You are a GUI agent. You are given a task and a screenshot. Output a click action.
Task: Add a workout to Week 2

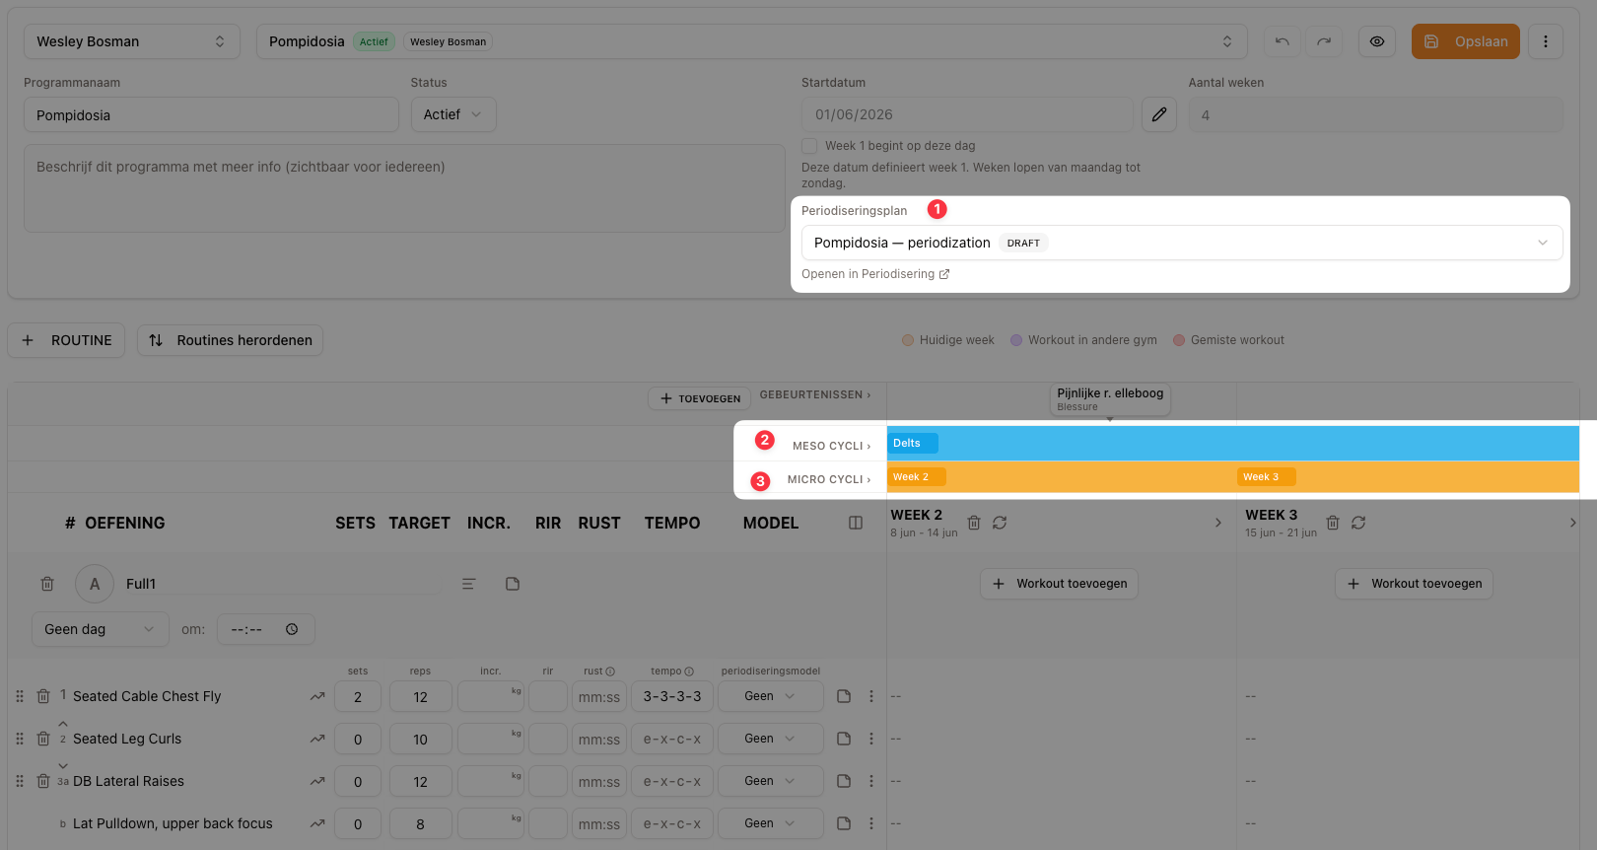(x=1060, y=584)
